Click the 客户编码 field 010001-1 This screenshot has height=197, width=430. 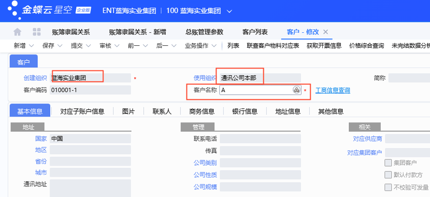[90, 90]
